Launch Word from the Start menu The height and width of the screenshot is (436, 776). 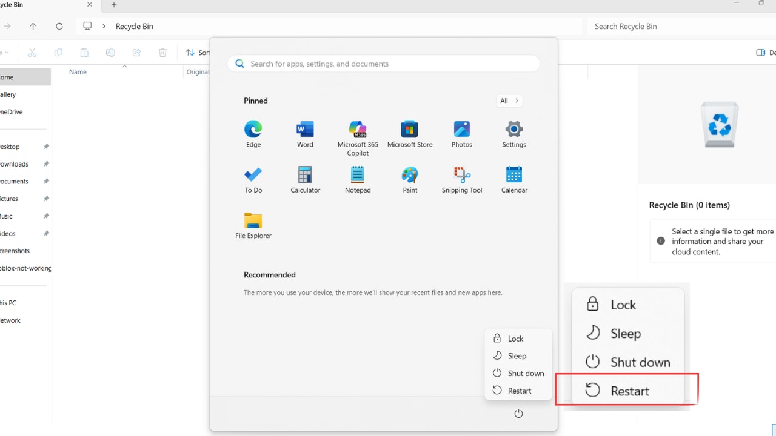[x=305, y=134]
